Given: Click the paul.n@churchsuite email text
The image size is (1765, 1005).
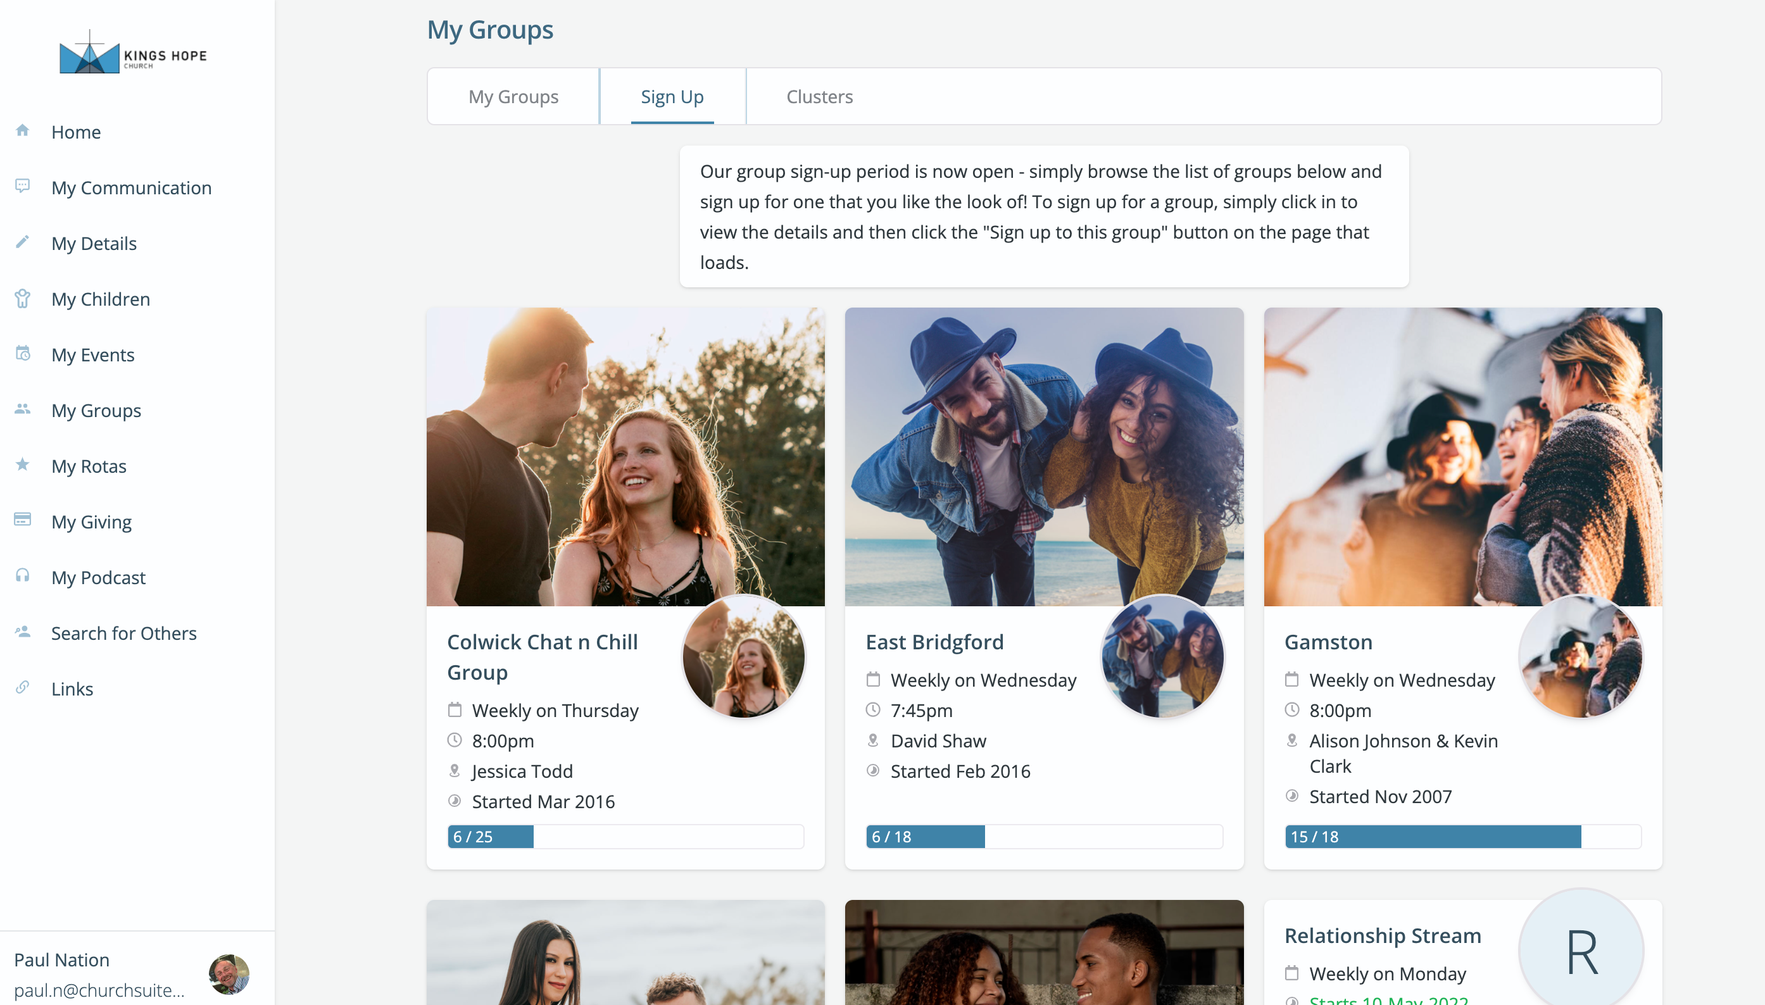Looking at the screenshot, I should (x=99, y=990).
